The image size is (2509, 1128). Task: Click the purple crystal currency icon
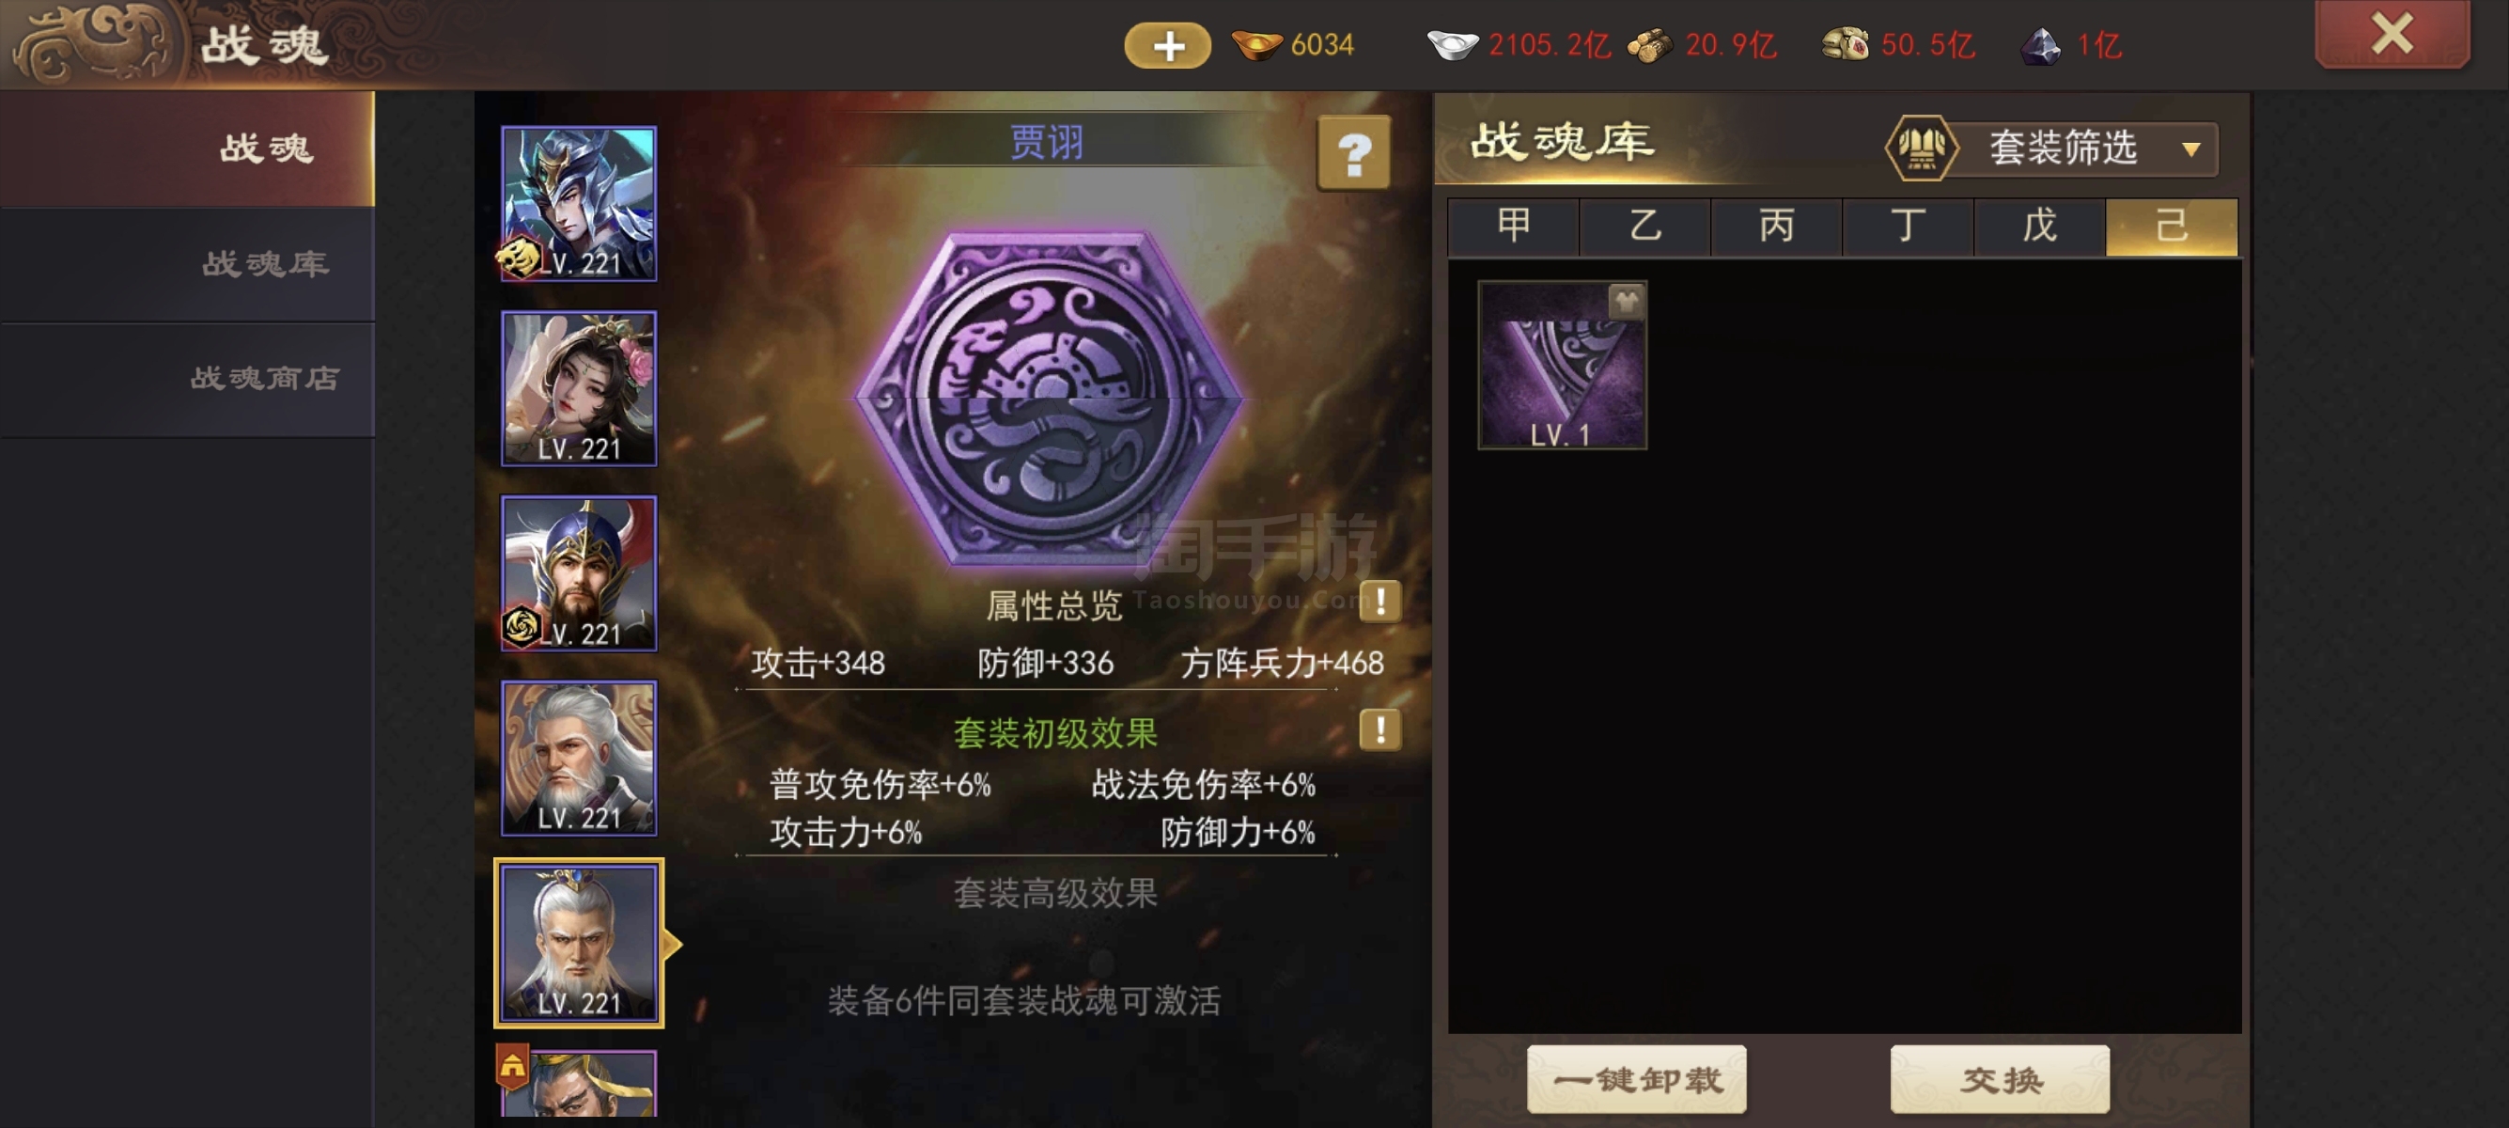coord(2040,45)
